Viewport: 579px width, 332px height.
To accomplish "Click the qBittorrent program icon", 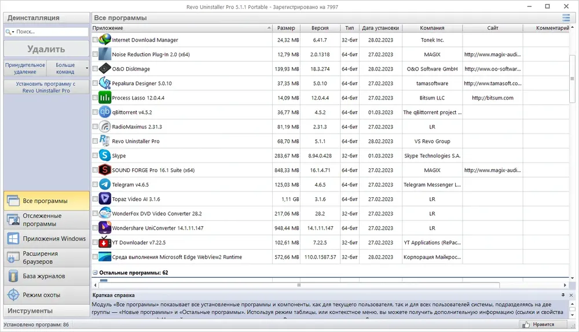I will coord(105,112).
